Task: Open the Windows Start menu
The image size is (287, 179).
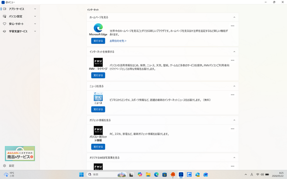Action: (81, 174)
